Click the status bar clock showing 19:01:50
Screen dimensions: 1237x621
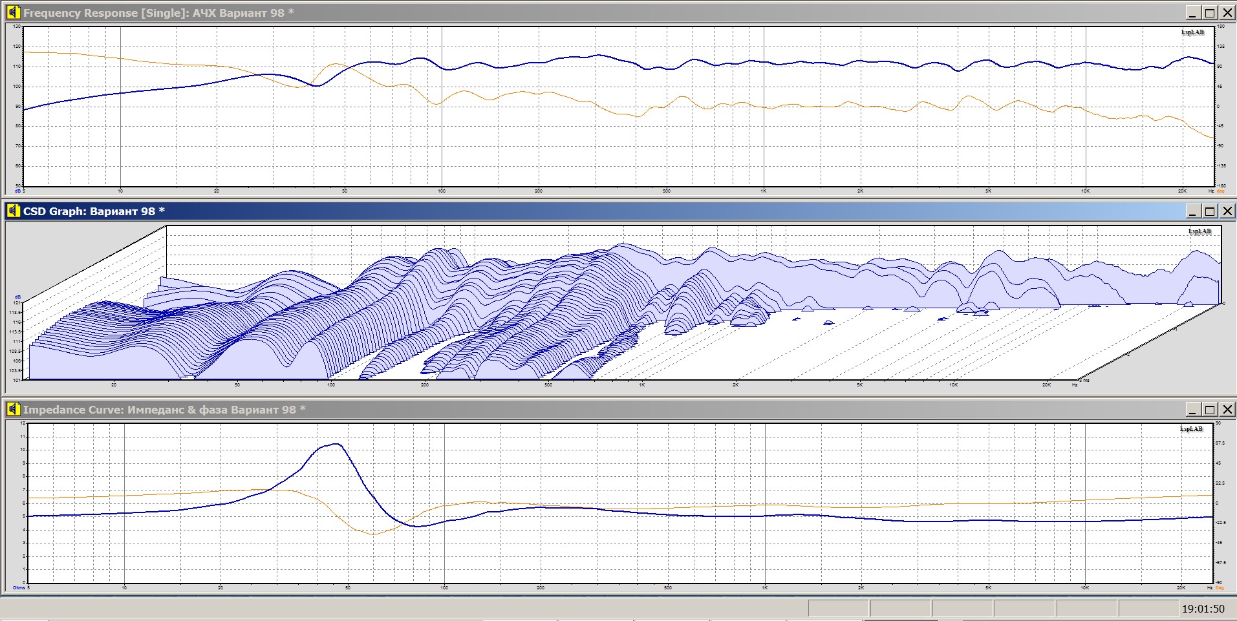tap(1203, 609)
